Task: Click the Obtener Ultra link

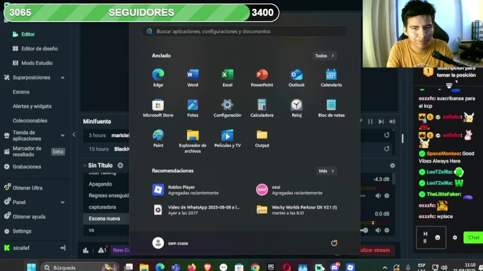Action: (23, 188)
